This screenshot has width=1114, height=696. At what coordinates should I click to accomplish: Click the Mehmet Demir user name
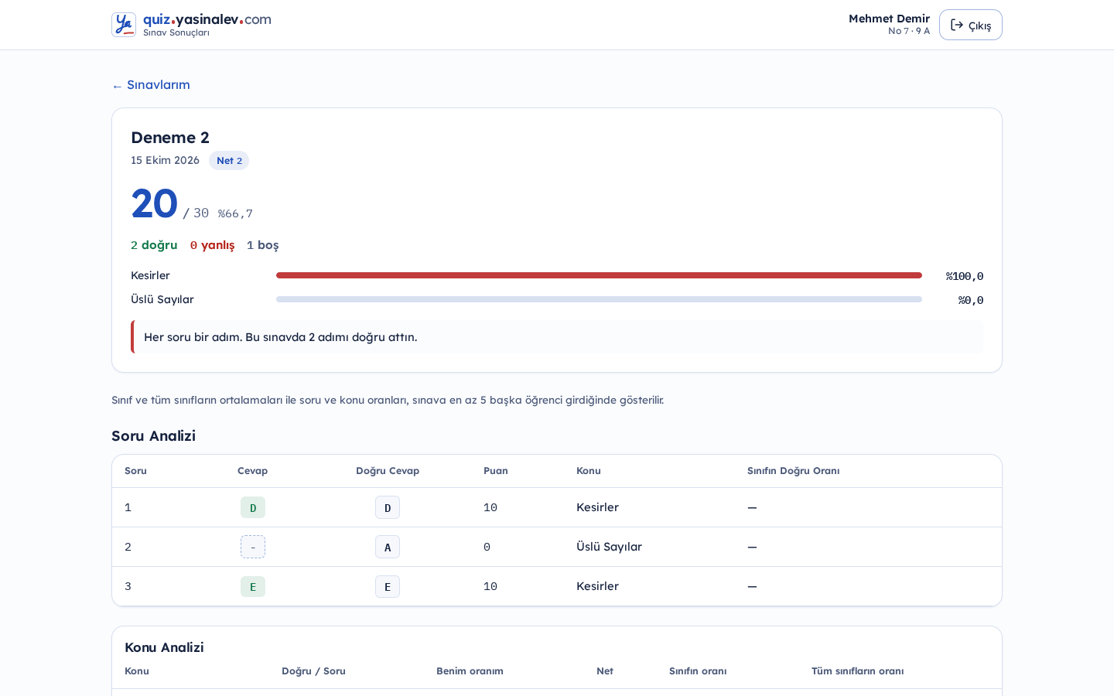[889, 19]
